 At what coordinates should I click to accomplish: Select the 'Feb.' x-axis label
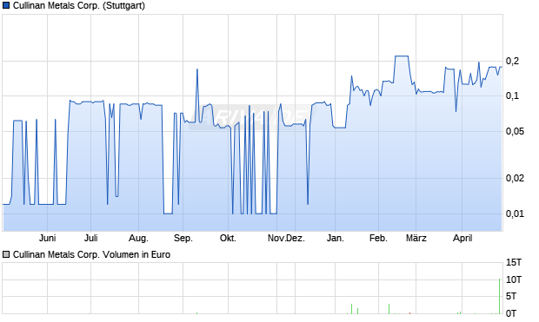378,238
